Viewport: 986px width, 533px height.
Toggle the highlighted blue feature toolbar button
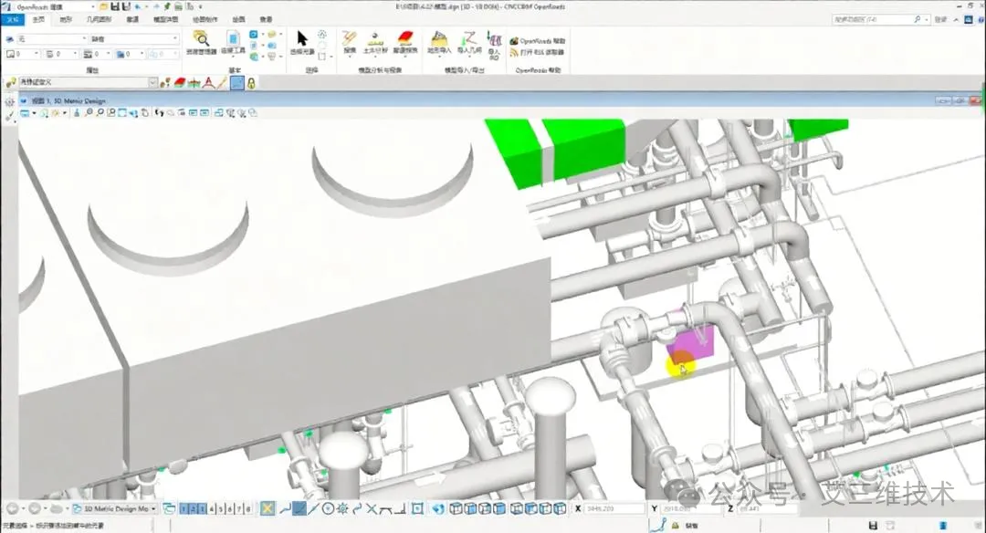point(237,82)
